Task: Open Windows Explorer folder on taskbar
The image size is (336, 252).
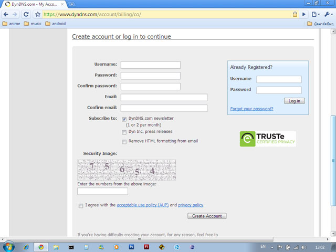Action: pyautogui.click(x=56, y=247)
